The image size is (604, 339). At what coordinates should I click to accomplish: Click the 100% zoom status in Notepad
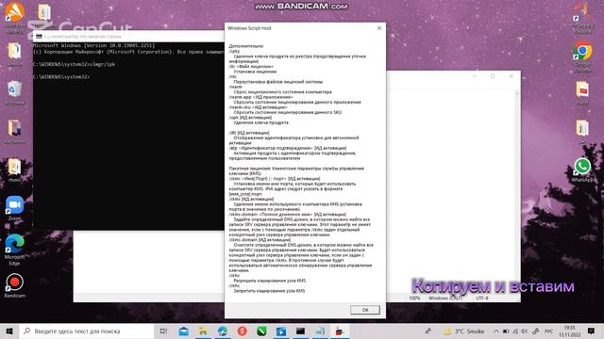[x=414, y=298]
